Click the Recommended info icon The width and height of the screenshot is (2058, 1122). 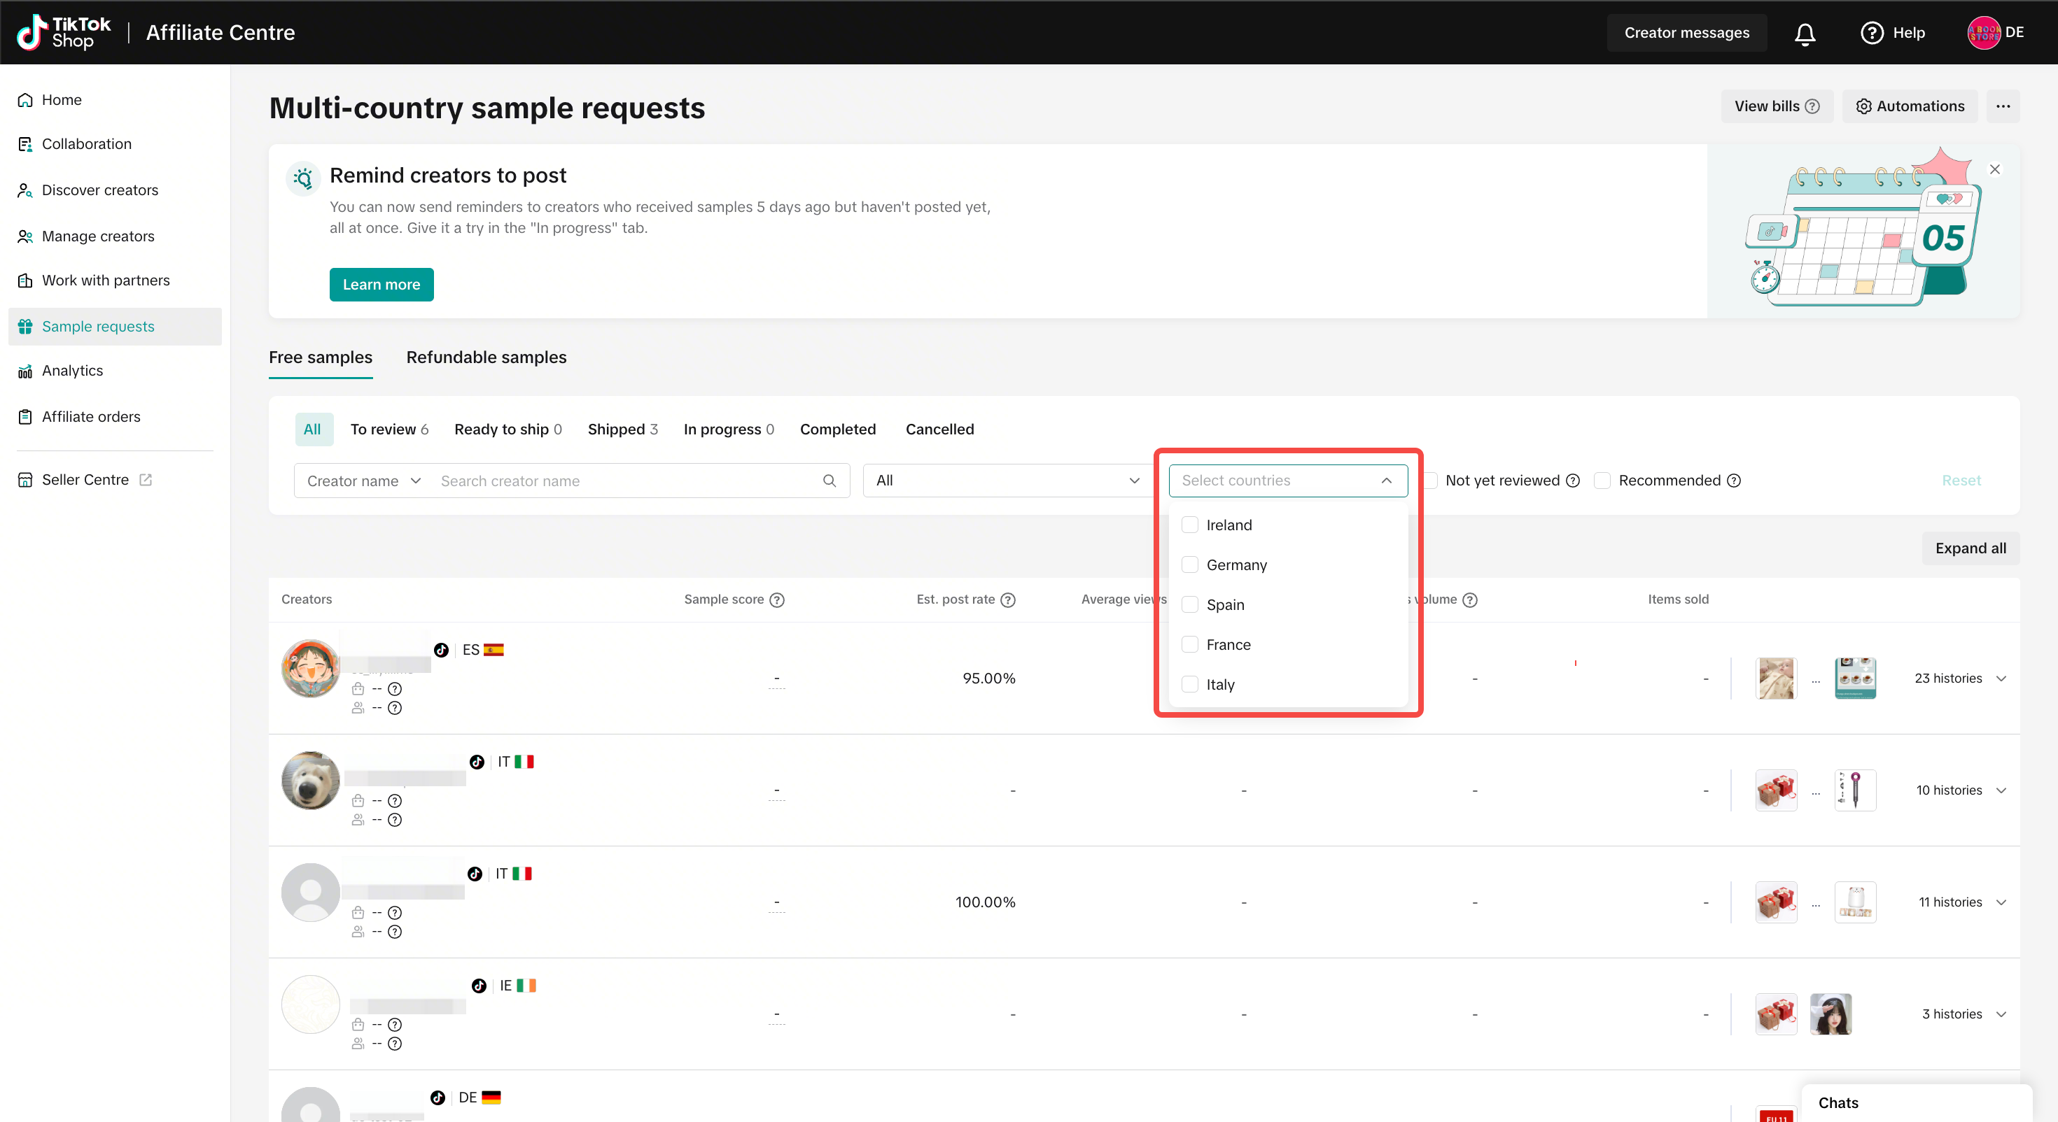pyautogui.click(x=1734, y=481)
